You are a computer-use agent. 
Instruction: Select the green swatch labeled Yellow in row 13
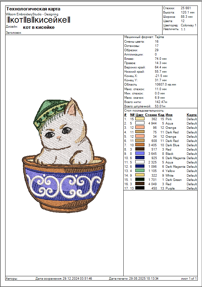point(140,171)
